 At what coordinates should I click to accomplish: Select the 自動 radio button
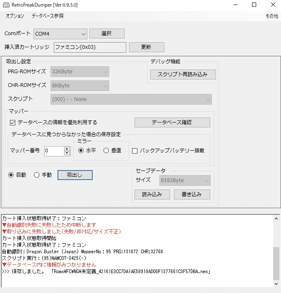(11, 175)
